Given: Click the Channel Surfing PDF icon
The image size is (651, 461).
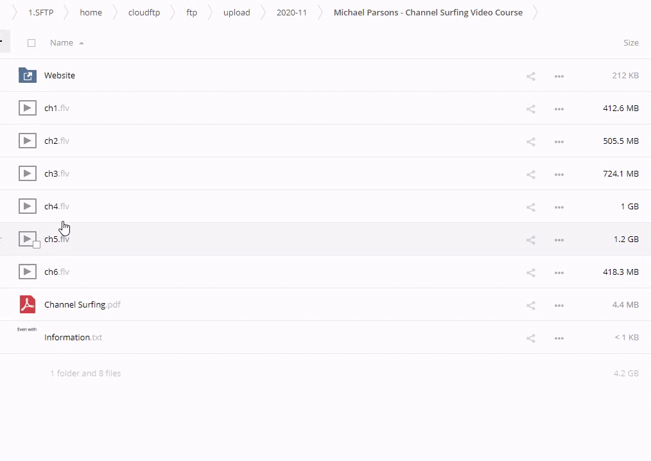Looking at the screenshot, I should [28, 304].
